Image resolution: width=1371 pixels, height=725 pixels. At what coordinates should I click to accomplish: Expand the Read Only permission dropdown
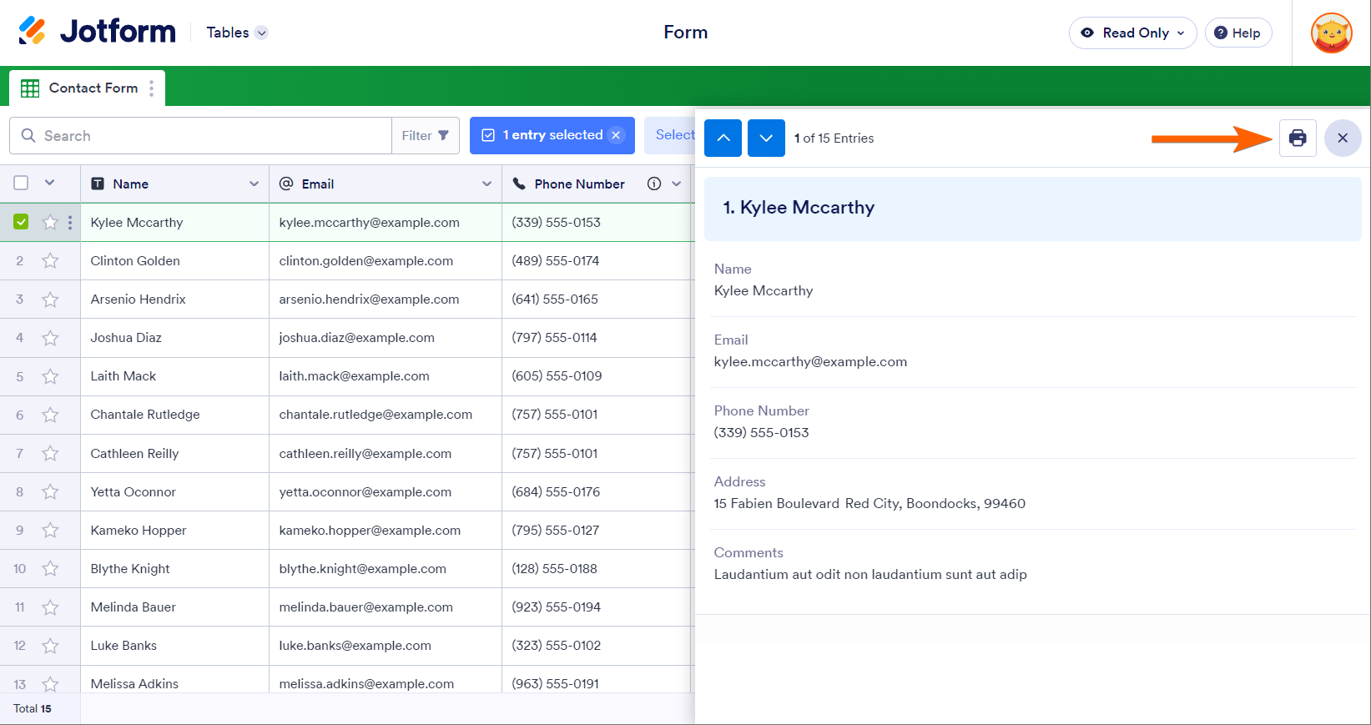tap(1132, 33)
